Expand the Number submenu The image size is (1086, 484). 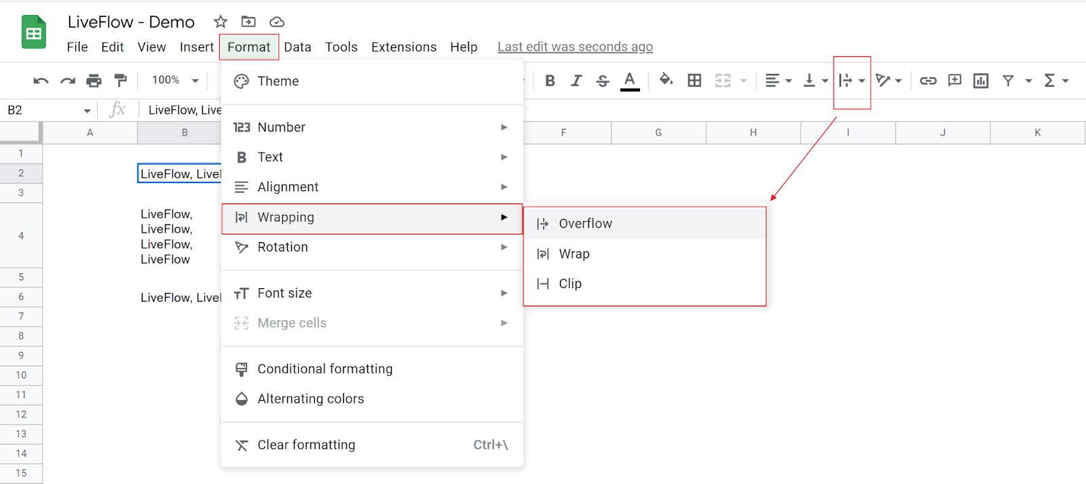click(x=372, y=127)
